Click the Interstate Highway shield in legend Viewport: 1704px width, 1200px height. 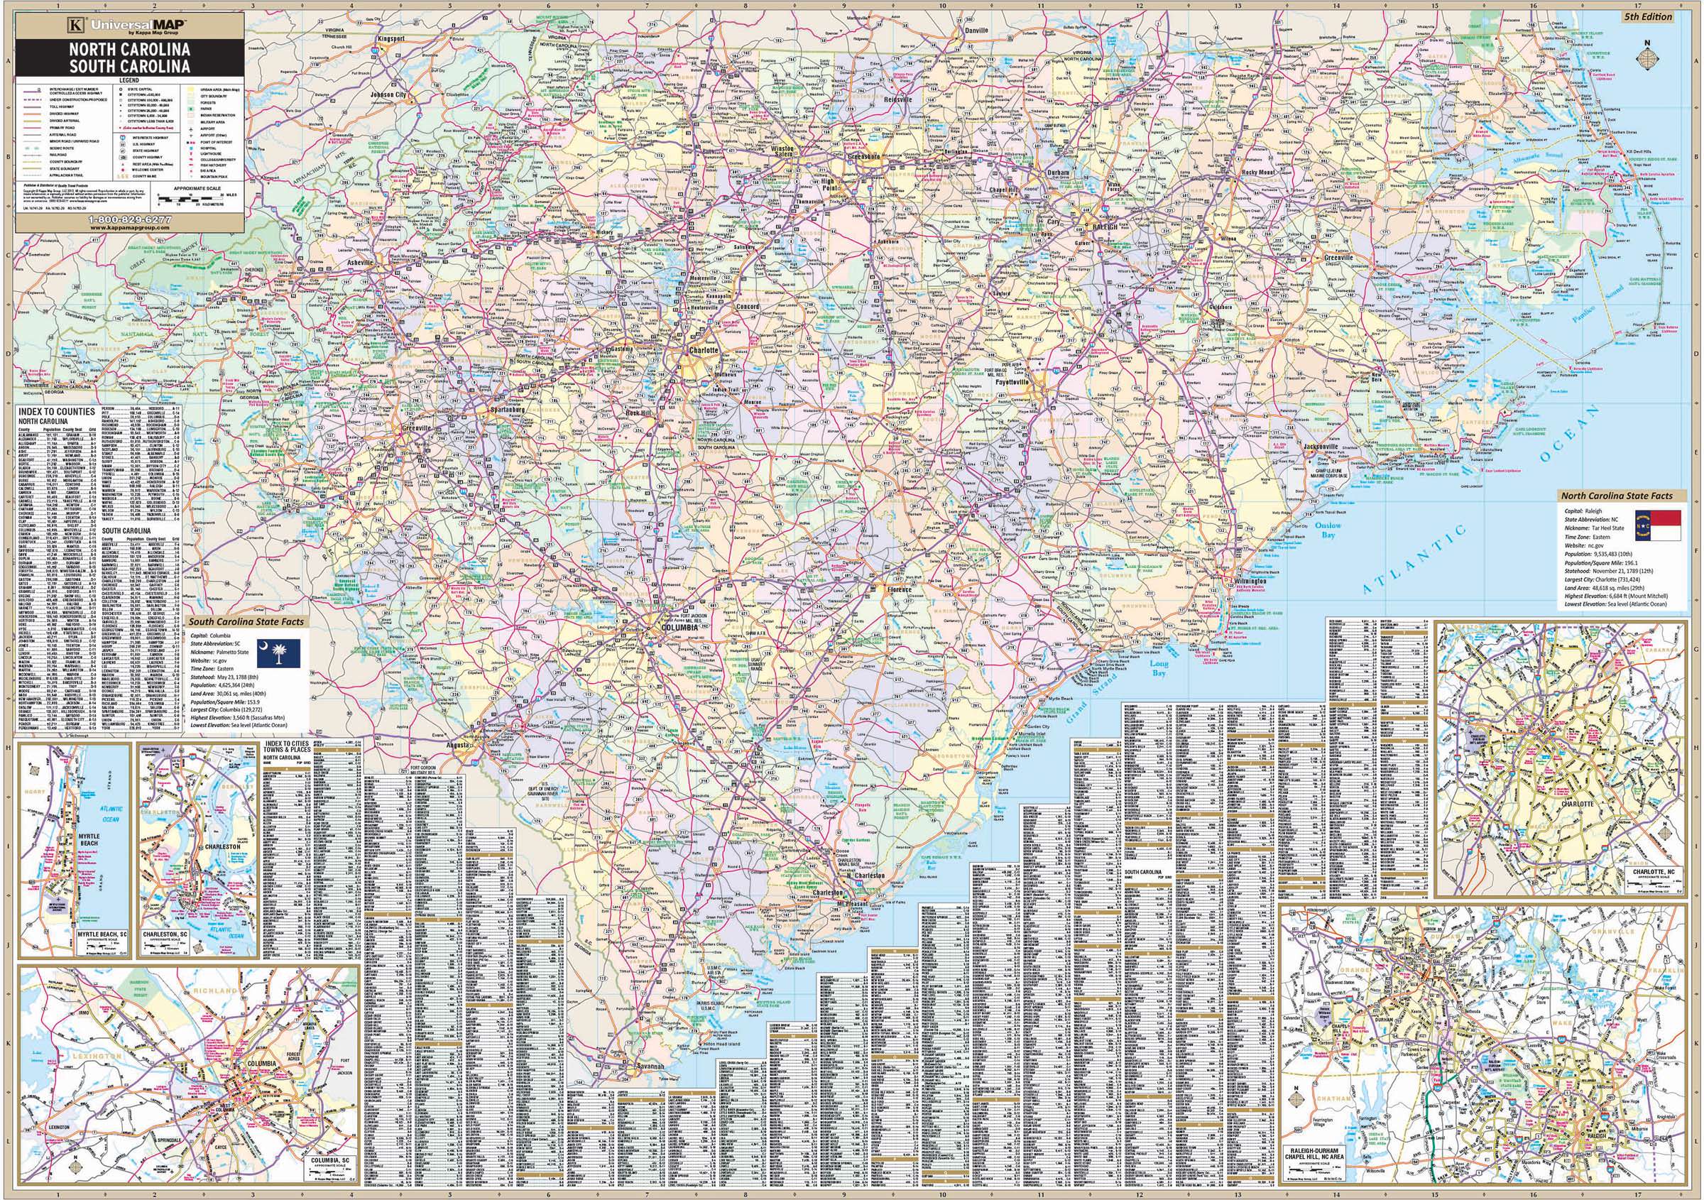[124, 138]
